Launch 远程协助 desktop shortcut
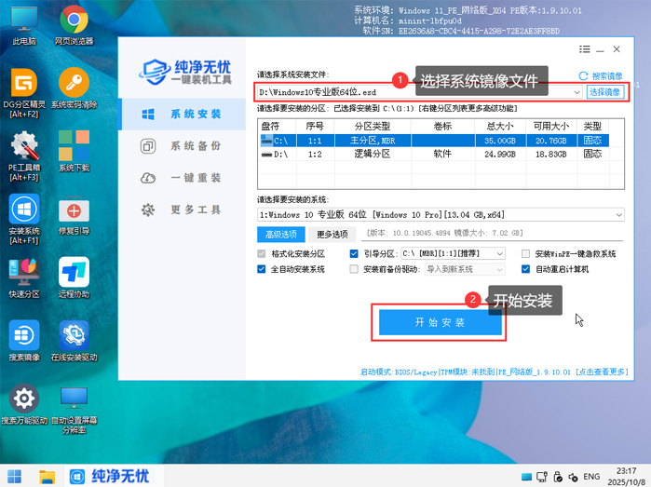The image size is (651, 487). tap(74, 275)
